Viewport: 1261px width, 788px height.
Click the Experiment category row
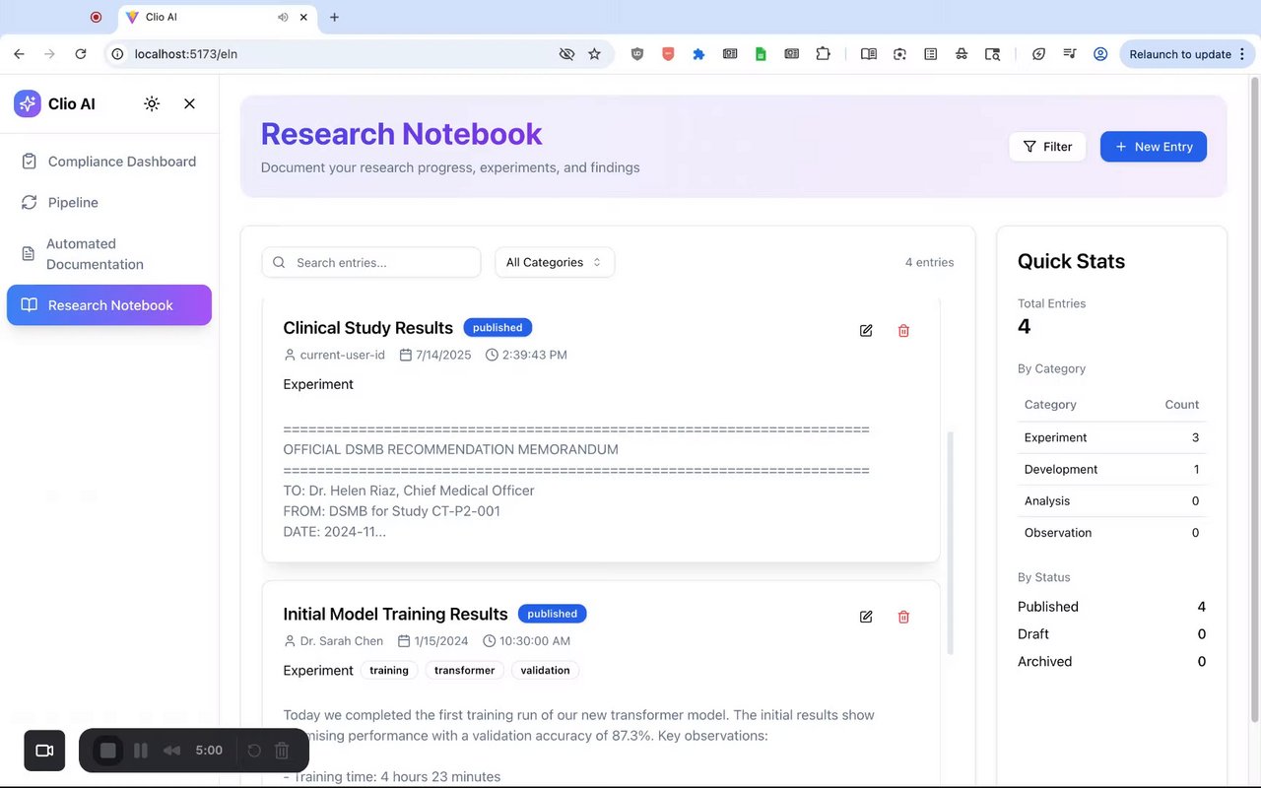[x=1111, y=437]
